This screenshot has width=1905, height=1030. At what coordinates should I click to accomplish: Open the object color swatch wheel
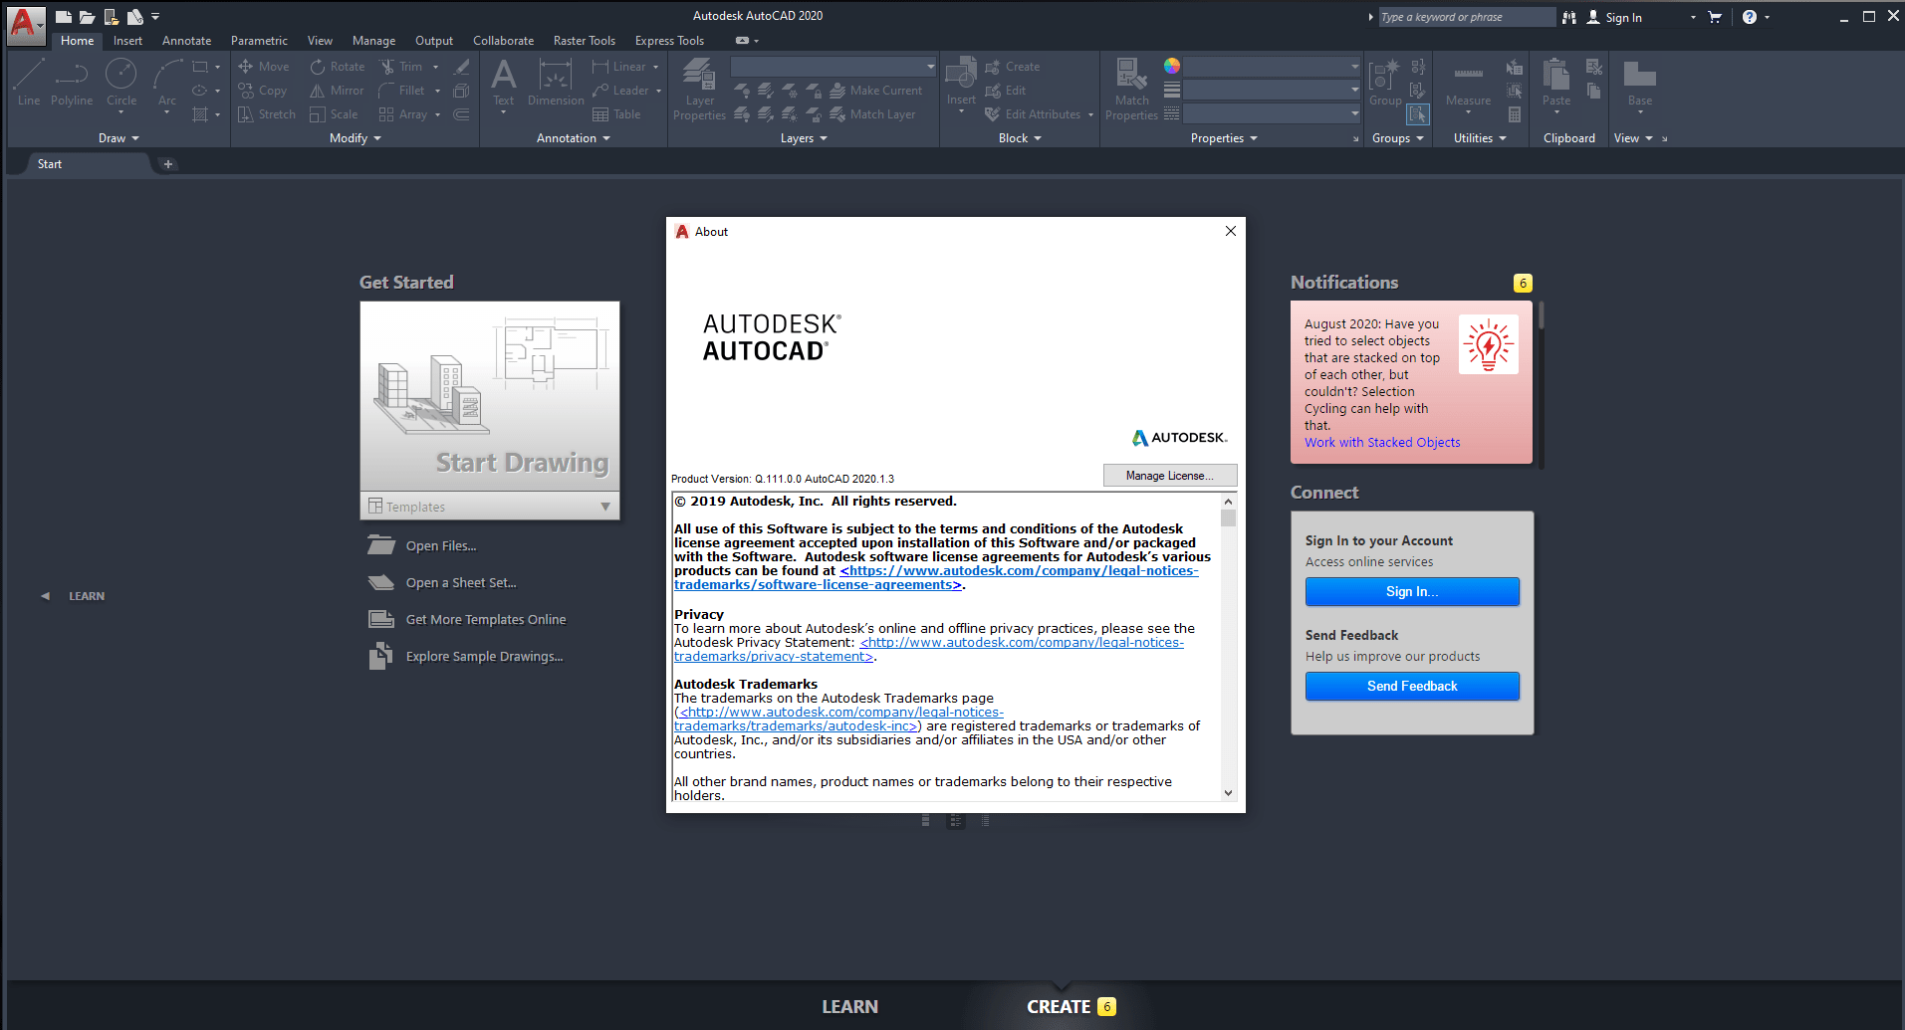tap(1172, 66)
